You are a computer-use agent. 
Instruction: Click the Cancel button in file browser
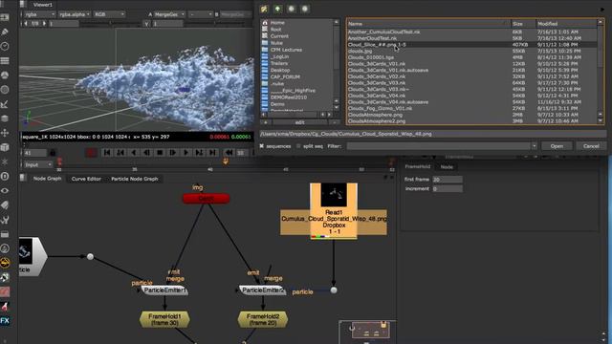[591, 146]
